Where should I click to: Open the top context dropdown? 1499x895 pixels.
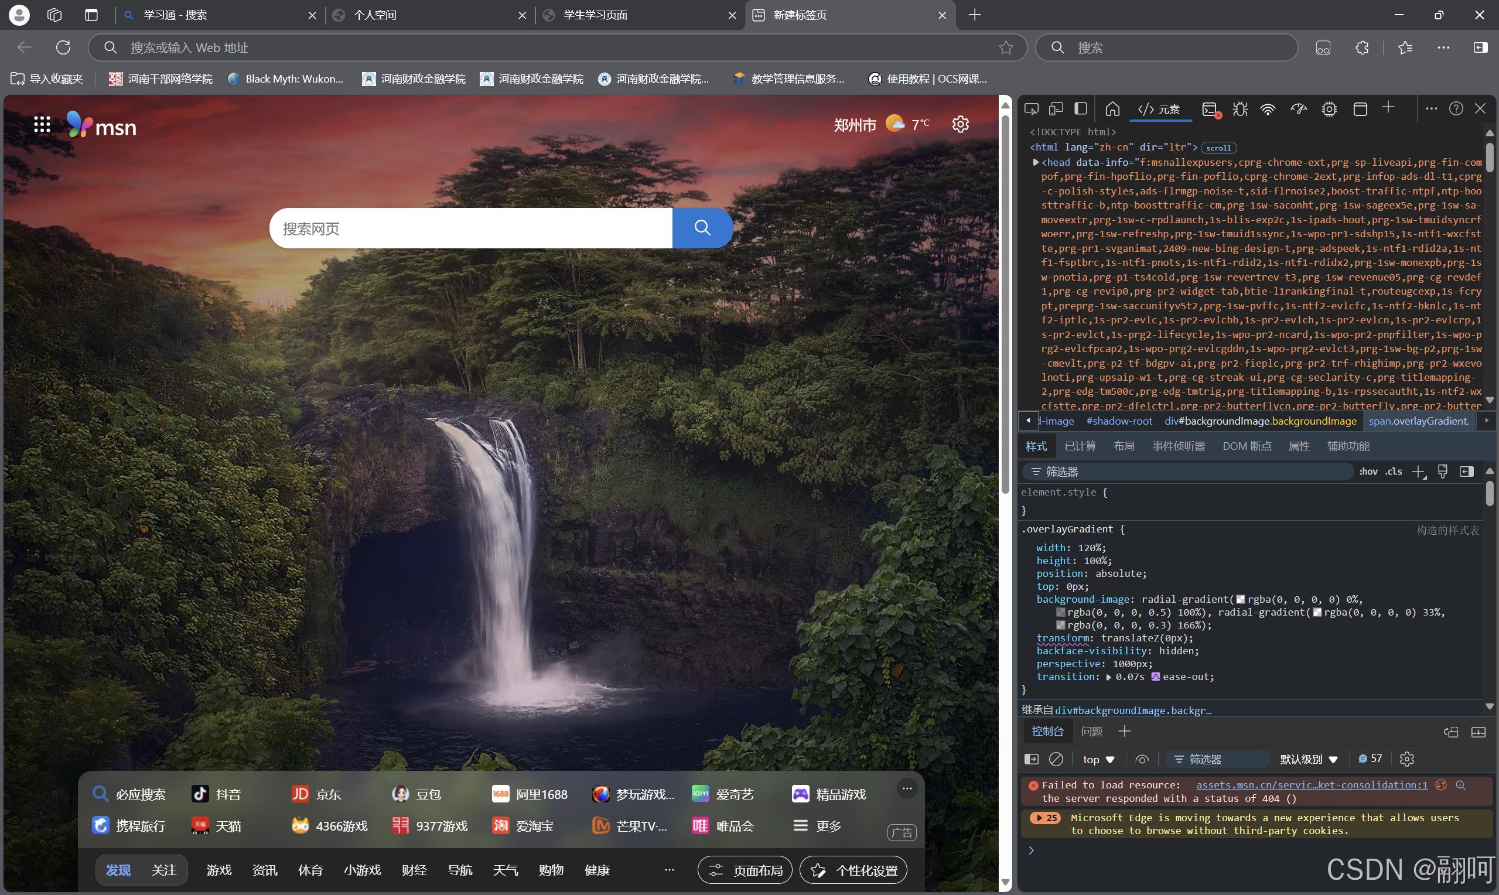coord(1098,759)
